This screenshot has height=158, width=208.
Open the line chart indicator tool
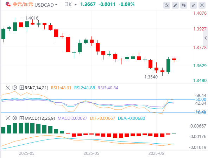(x=167, y=5)
